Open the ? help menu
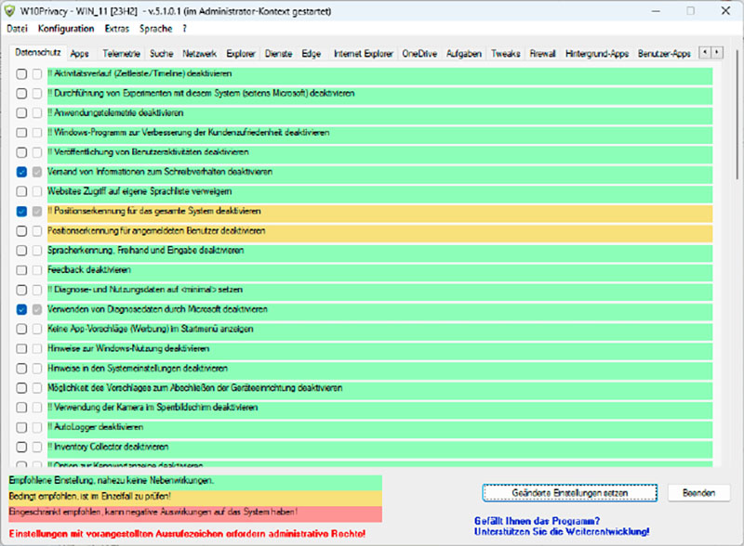This screenshot has height=546, width=744. click(x=184, y=29)
